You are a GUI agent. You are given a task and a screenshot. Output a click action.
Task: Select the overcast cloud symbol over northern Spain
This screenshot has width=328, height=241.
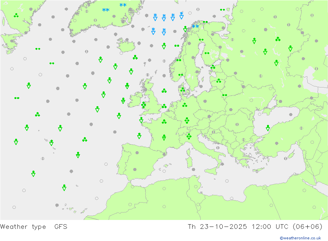137,153
